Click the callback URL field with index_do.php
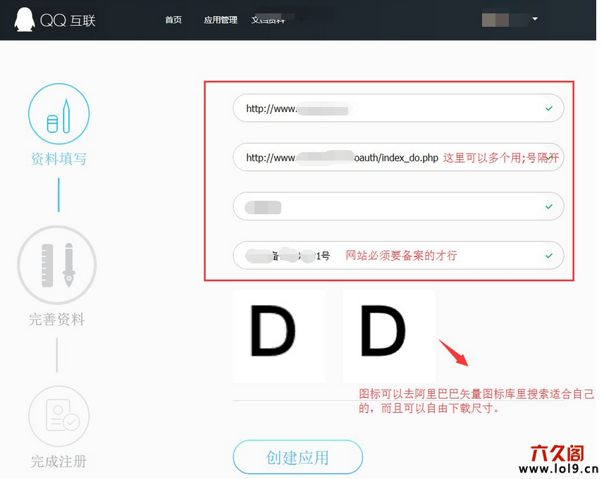Screen dimensions: 604x479 [342, 158]
